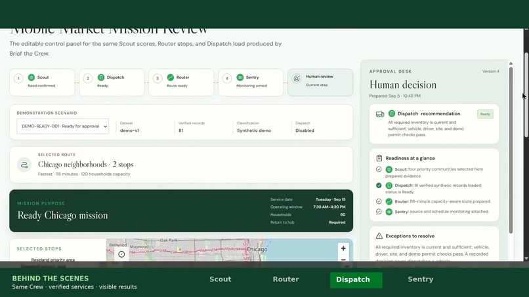Viewport: 529px width, 297px height.
Task: Click the 'Human decision' heading
Action: pyautogui.click(x=403, y=85)
